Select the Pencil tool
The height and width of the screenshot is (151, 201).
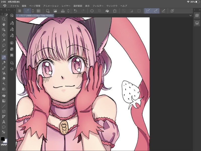tap(4, 63)
